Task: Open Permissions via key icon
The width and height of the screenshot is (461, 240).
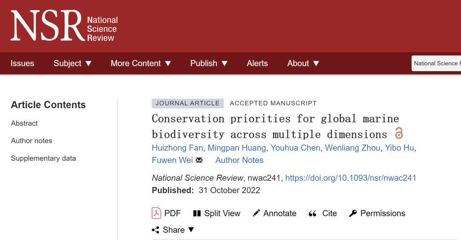Action: (x=353, y=213)
